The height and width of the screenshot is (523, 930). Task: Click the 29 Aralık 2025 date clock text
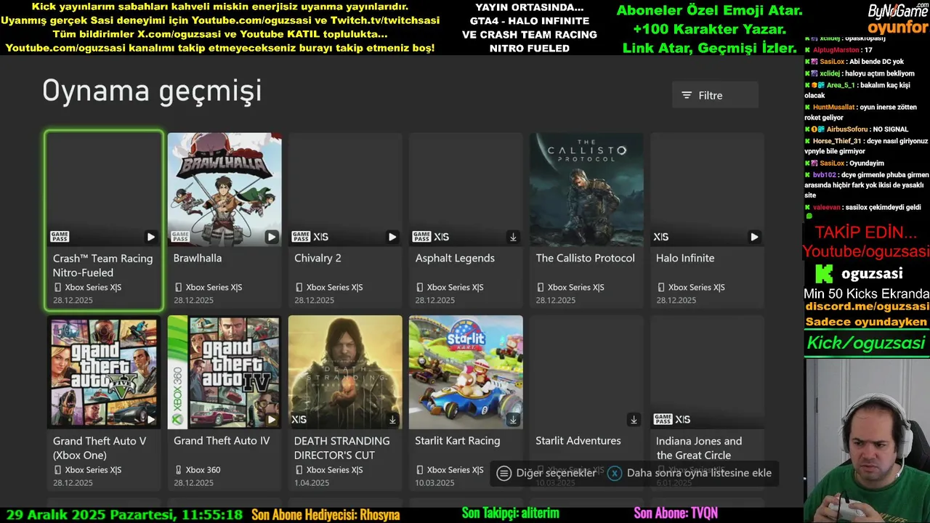click(x=124, y=514)
